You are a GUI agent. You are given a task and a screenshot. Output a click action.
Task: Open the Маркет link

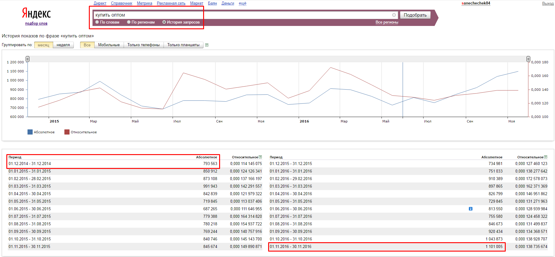[x=196, y=3]
